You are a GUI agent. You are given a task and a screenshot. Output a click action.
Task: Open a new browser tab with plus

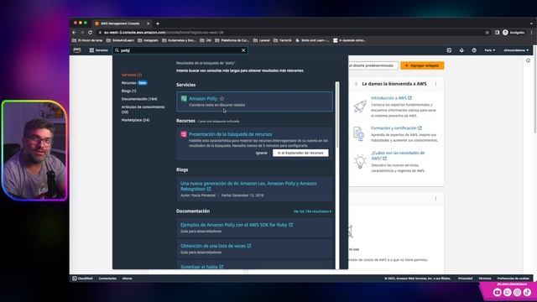(158, 23)
